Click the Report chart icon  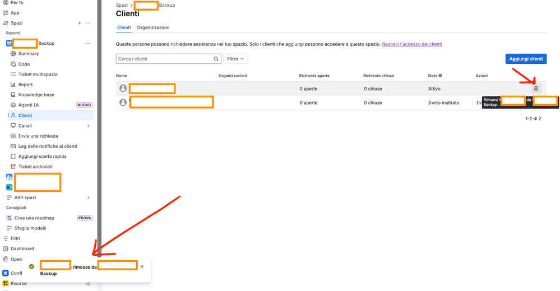click(x=13, y=85)
